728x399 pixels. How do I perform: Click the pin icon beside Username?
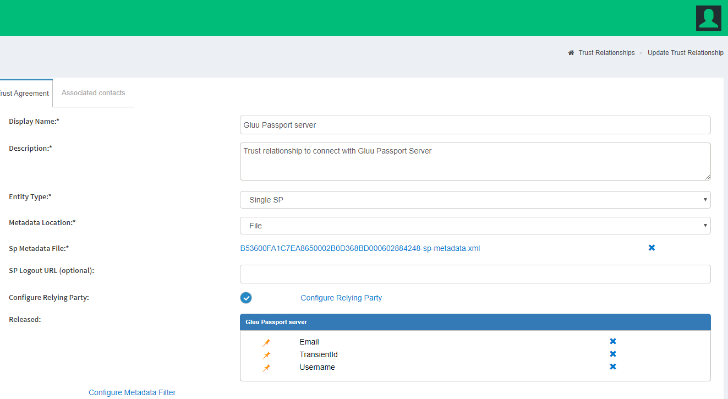(x=266, y=368)
